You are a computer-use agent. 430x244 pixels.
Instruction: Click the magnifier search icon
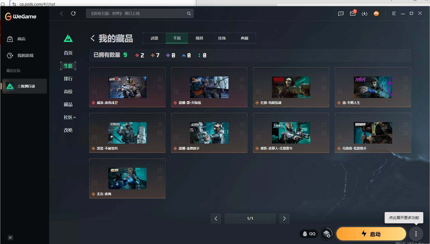[189, 13]
